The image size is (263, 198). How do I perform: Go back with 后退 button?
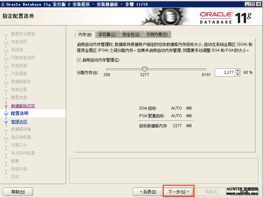pyautogui.click(x=148, y=191)
